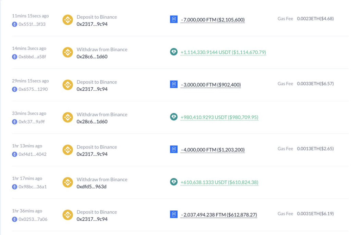Select address 0x2317...9c94 in the 1hr 36mins row
The width and height of the screenshot is (351, 235).
(92, 219)
